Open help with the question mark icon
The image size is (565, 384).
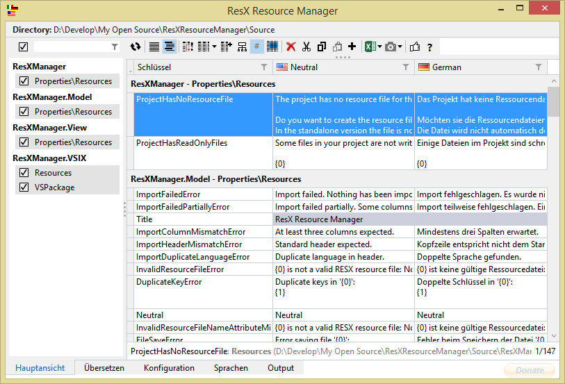429,47
